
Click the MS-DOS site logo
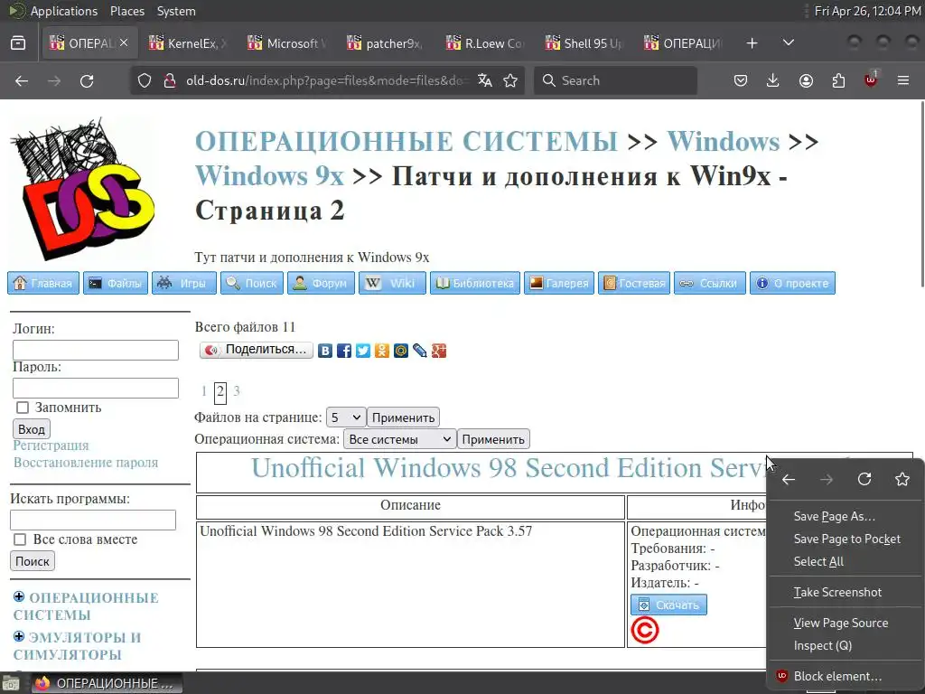(x=82, y=189)
